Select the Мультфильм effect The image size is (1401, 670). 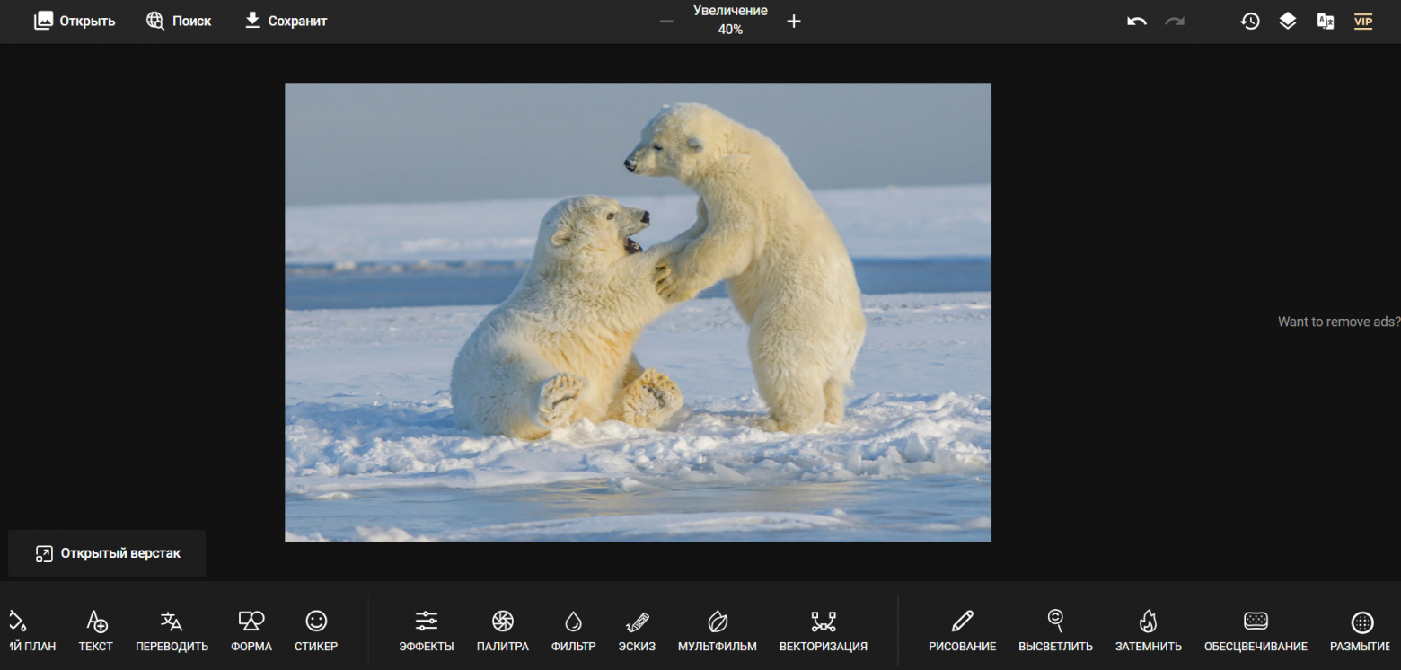tap(717, 629)
